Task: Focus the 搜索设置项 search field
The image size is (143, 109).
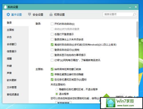Action: (120, 15)
